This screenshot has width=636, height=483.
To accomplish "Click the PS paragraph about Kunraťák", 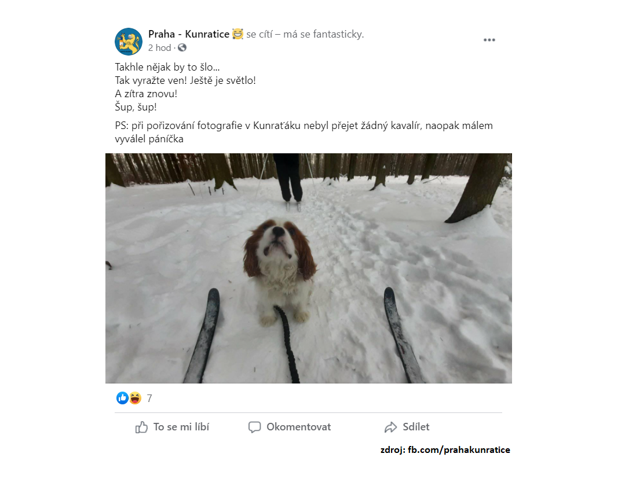I will [x=304, y=132].
